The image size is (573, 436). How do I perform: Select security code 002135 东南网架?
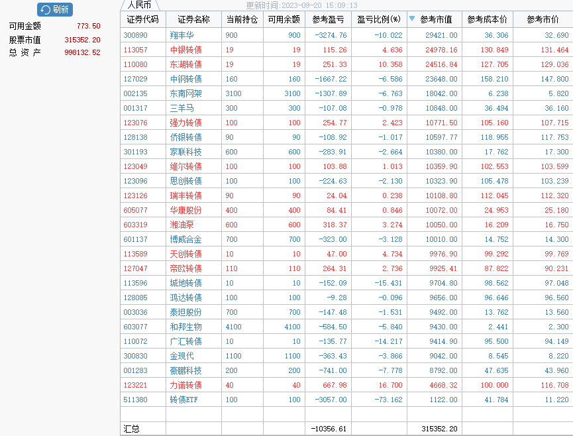point(135,93)
